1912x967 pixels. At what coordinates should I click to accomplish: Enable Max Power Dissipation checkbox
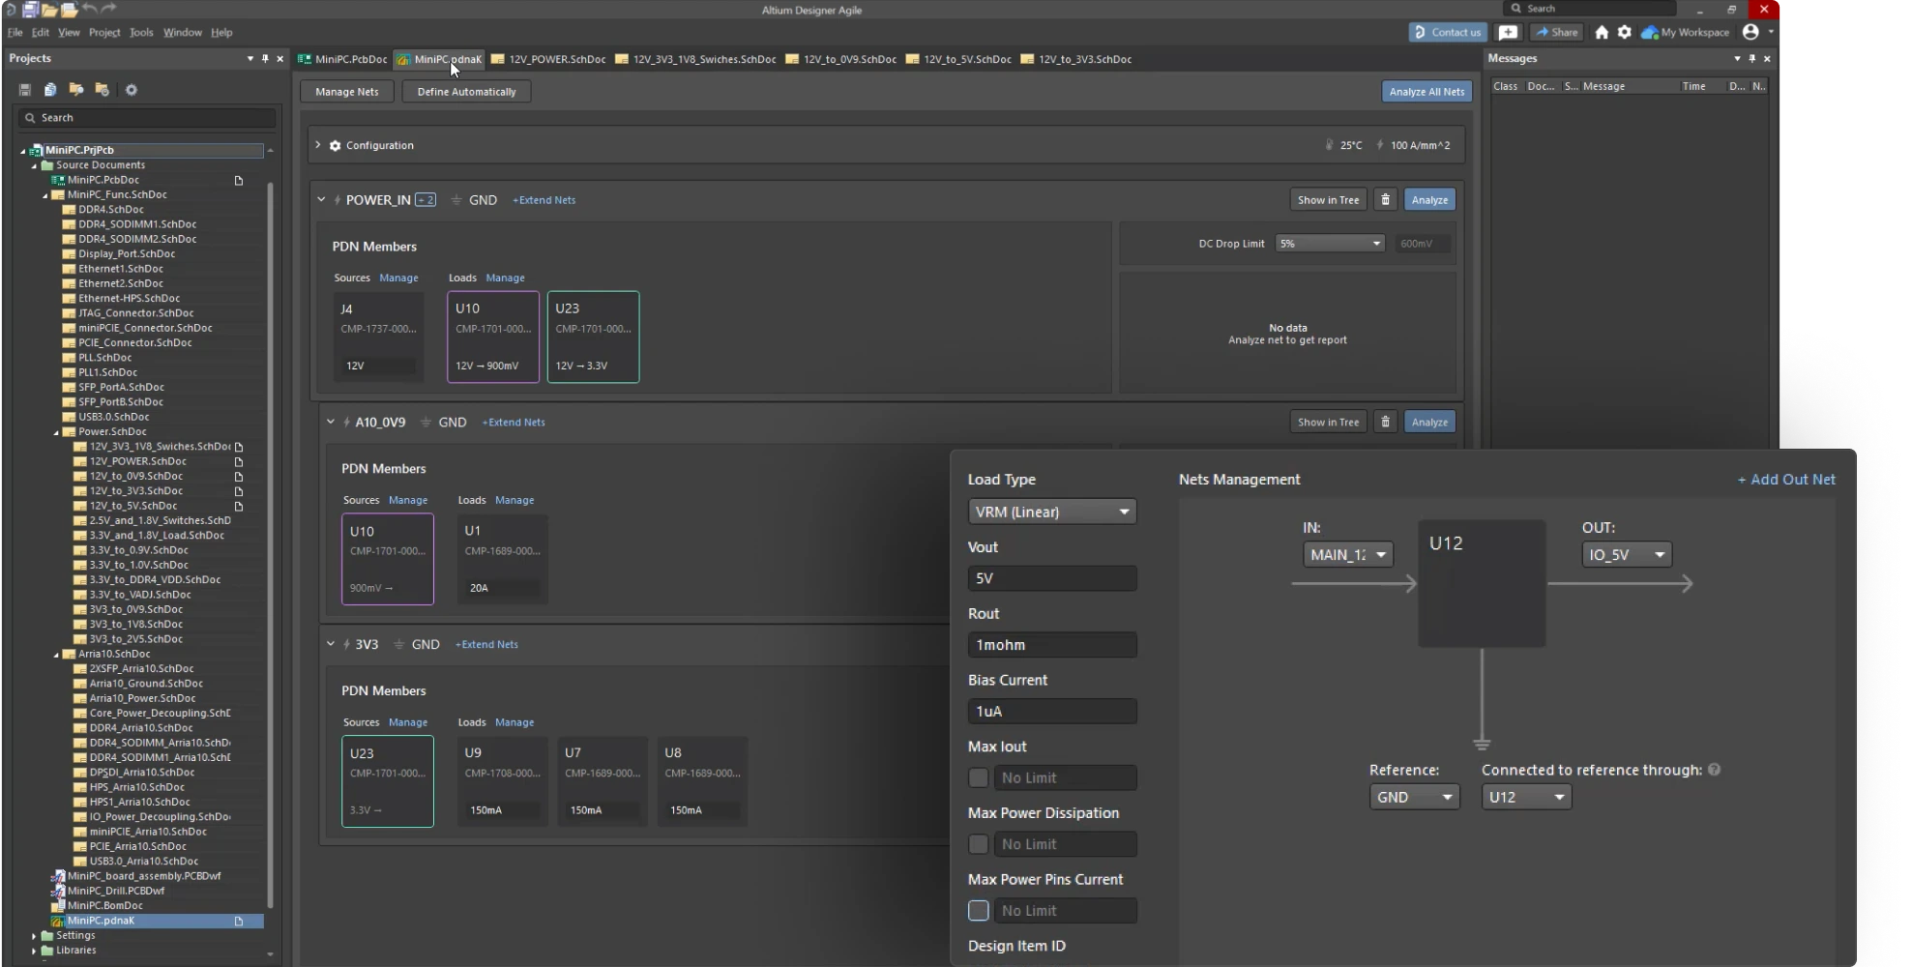click(x=979, y=845)
